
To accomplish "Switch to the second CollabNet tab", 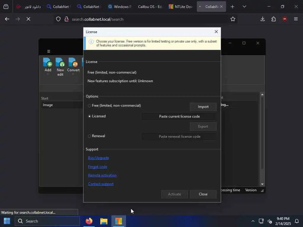I will [89, 7].
